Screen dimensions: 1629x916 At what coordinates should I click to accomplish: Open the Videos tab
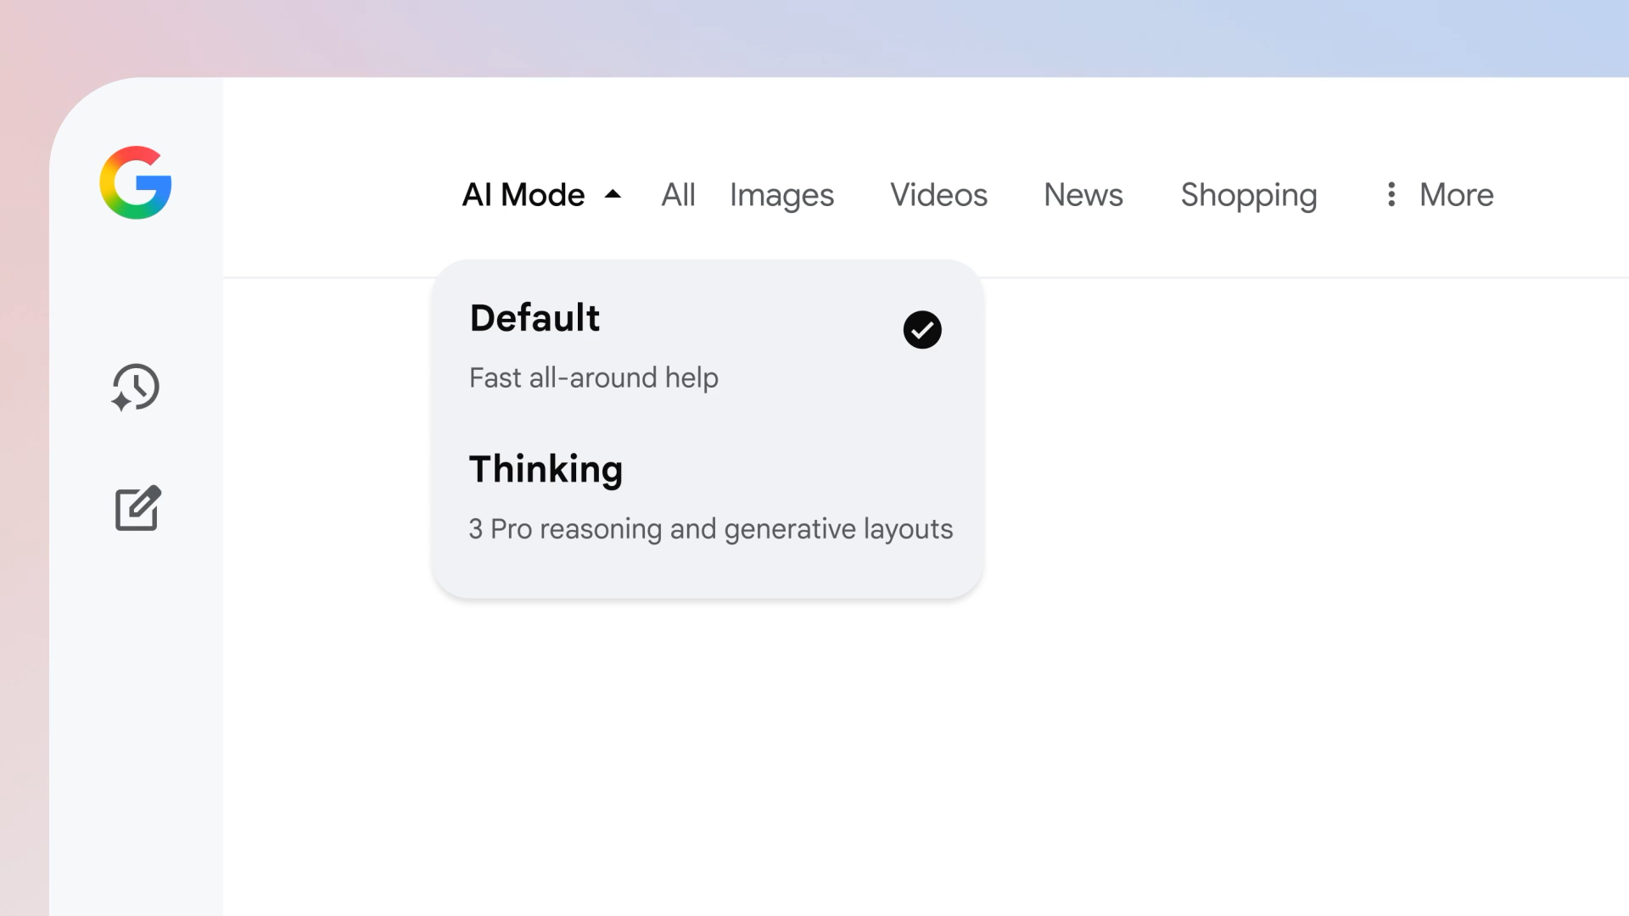point(938,195)
